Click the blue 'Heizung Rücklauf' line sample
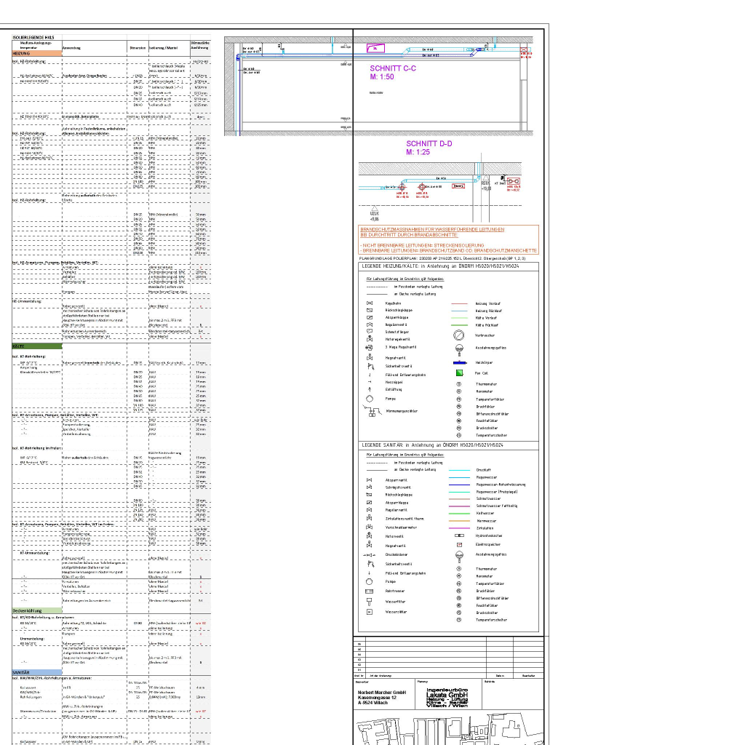This screenshot has width=745, height=745. click(460, 311)
